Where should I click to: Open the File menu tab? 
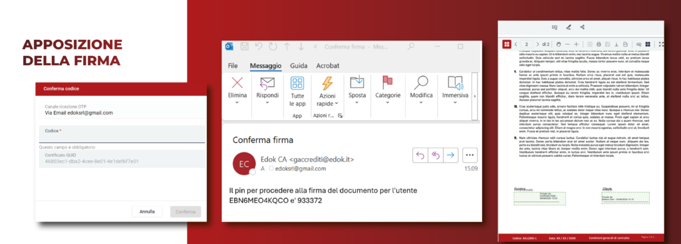coord(233,66)
